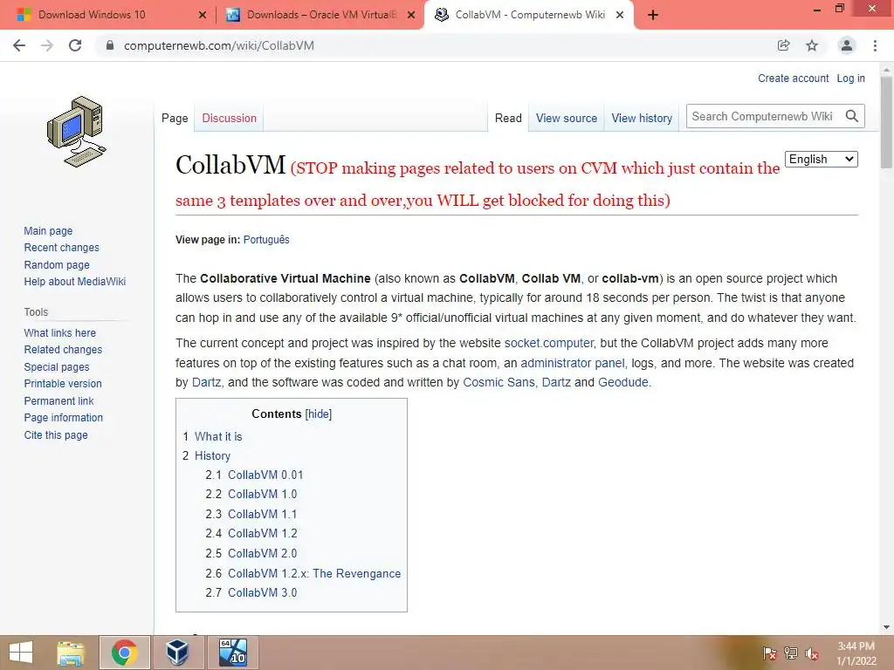Open a new tab with the plus button
The height and width of the screenshot is (670, 894).
click(653, 16)
